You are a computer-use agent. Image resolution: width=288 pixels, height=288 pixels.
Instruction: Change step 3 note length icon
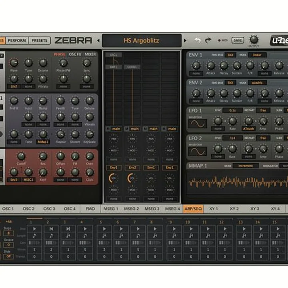(x=68, y=236)
